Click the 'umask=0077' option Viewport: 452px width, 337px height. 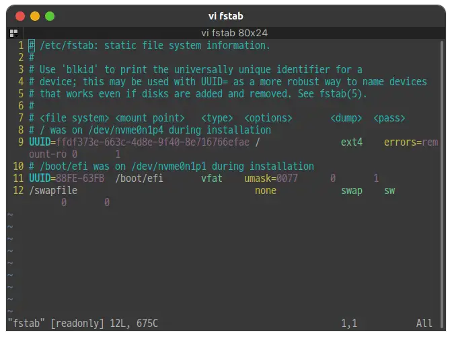click(x=270, y=179)
